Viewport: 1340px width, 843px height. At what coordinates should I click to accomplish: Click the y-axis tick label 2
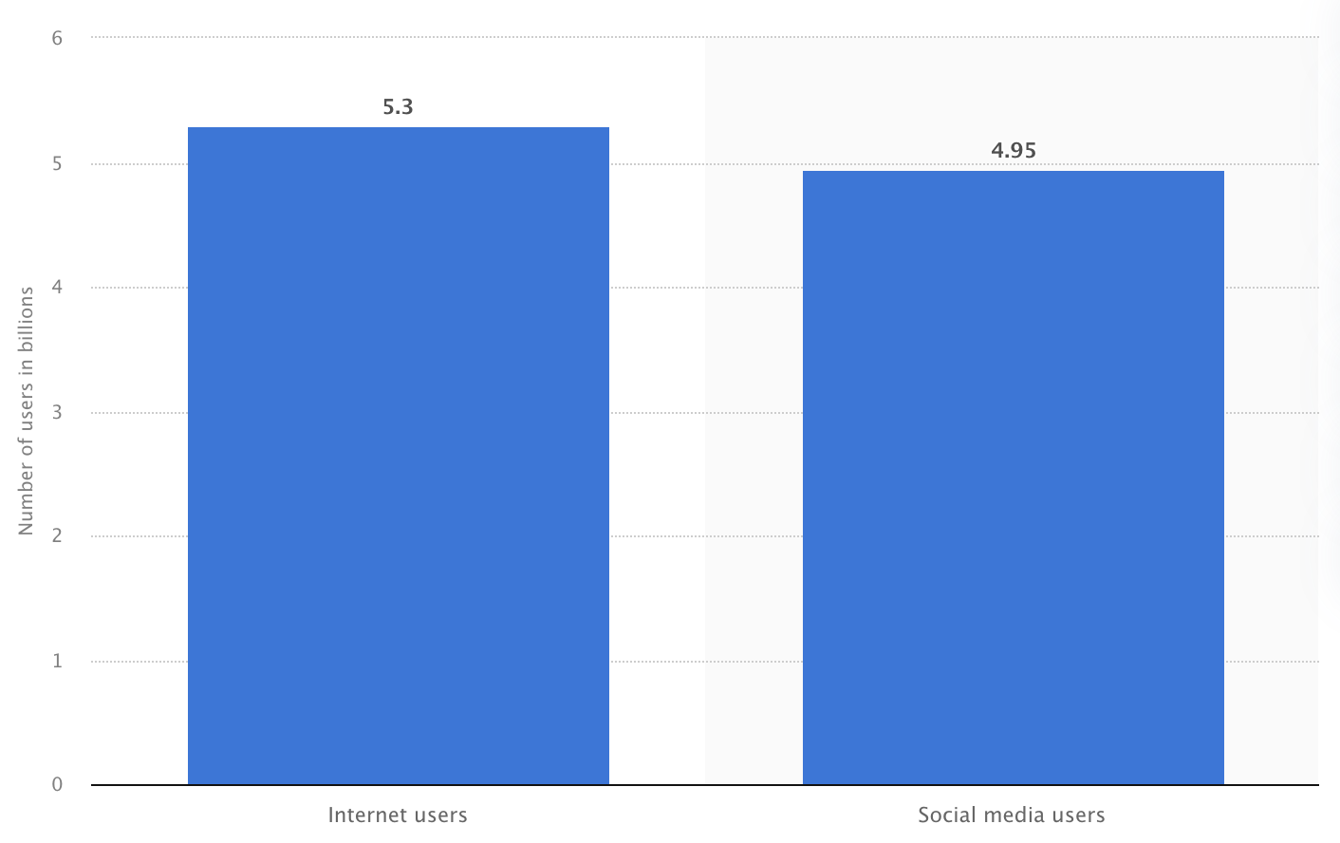tap(58, 535)
